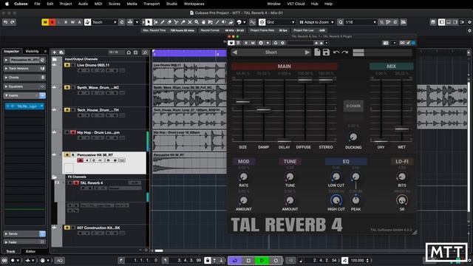Toggle the red S solo-all button
The width and height of the screenshot is (473, 266).
coord(52,22)
